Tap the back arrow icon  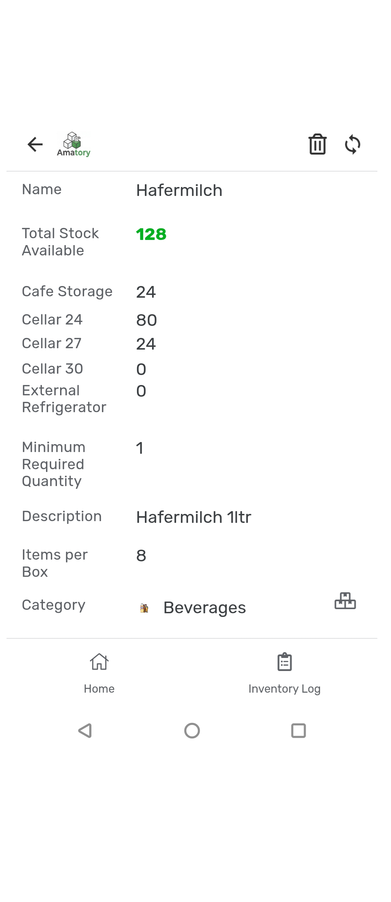coord(35,144)
